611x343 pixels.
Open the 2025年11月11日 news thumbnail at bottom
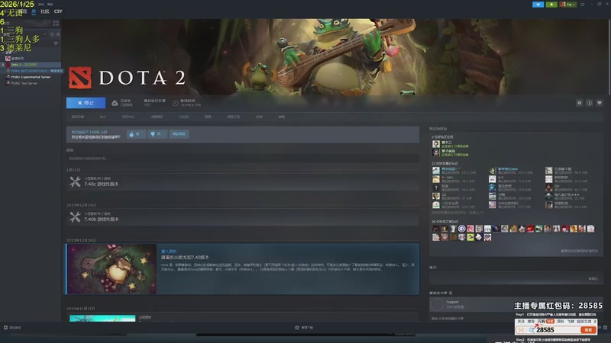(102, 318)
